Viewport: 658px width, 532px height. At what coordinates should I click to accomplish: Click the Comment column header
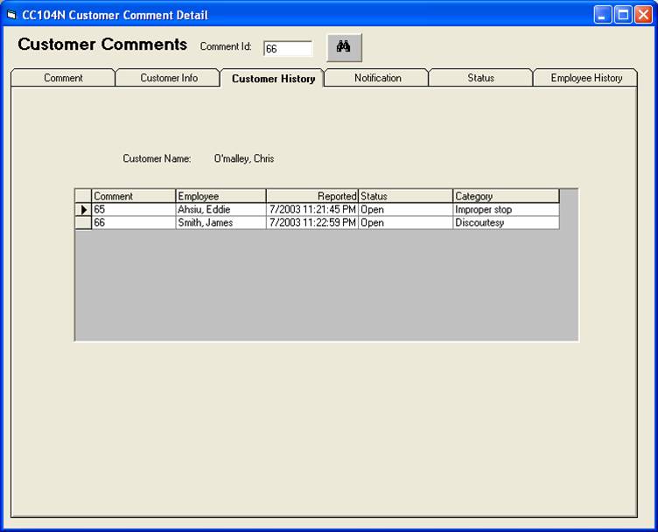click(134, 196)
